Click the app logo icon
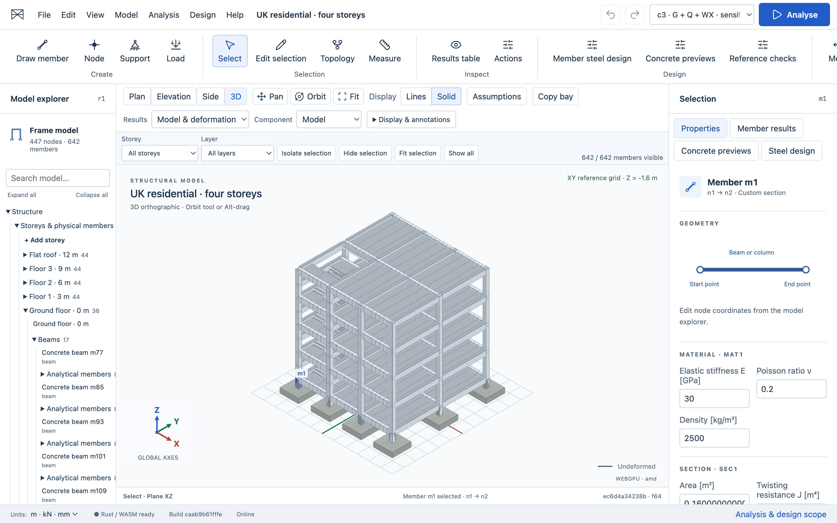This screenshot has width=837, height=523. pyautogui.click(x=17, y=15)
